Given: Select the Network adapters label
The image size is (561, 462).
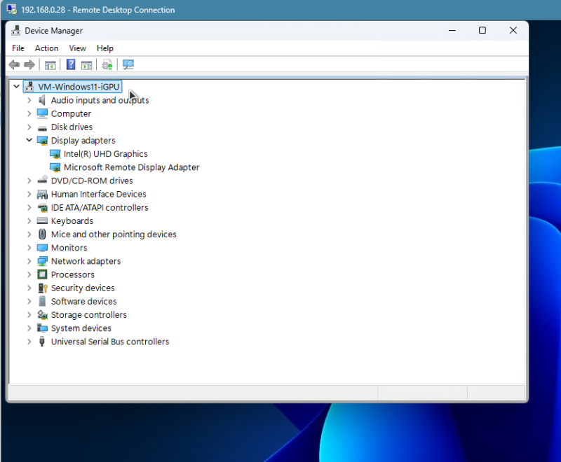Looking at the screenshot, I should [x=86, y=261].
